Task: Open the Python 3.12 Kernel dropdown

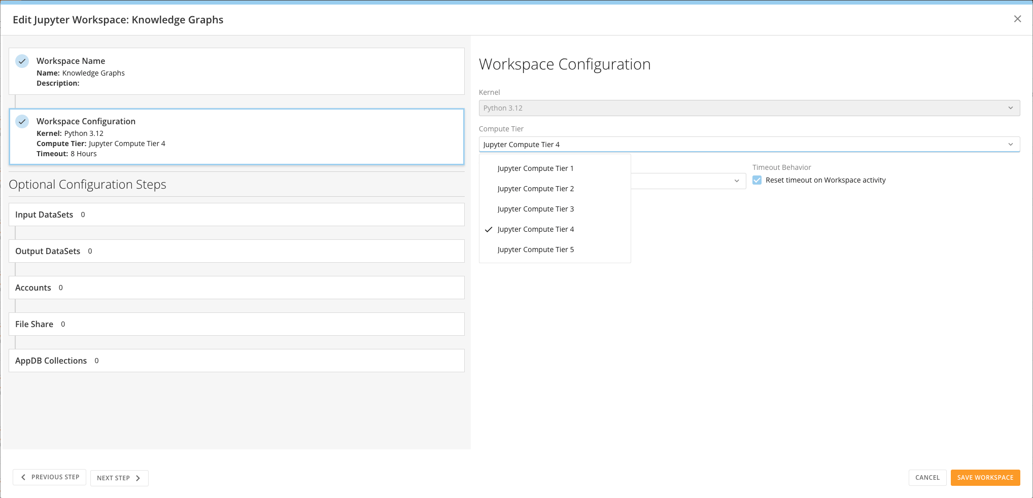Action: 749,108
